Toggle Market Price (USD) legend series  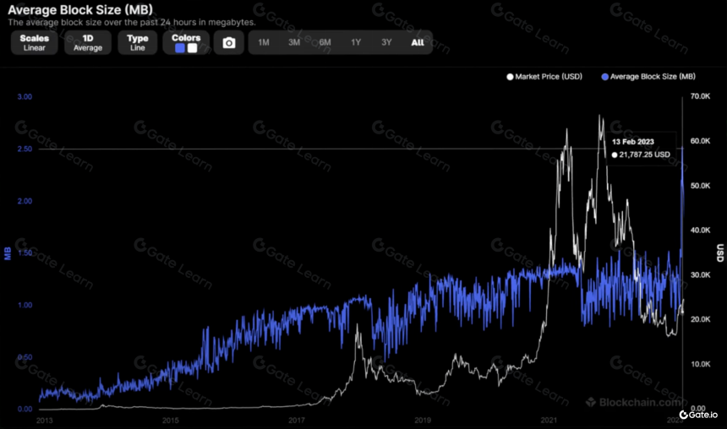click(544, 77)
